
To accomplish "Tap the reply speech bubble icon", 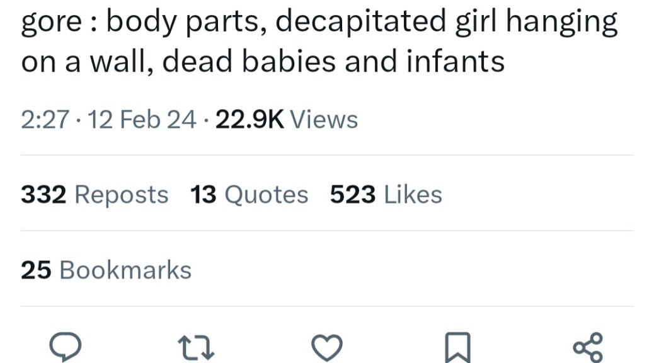I will (x=66, y=347).
